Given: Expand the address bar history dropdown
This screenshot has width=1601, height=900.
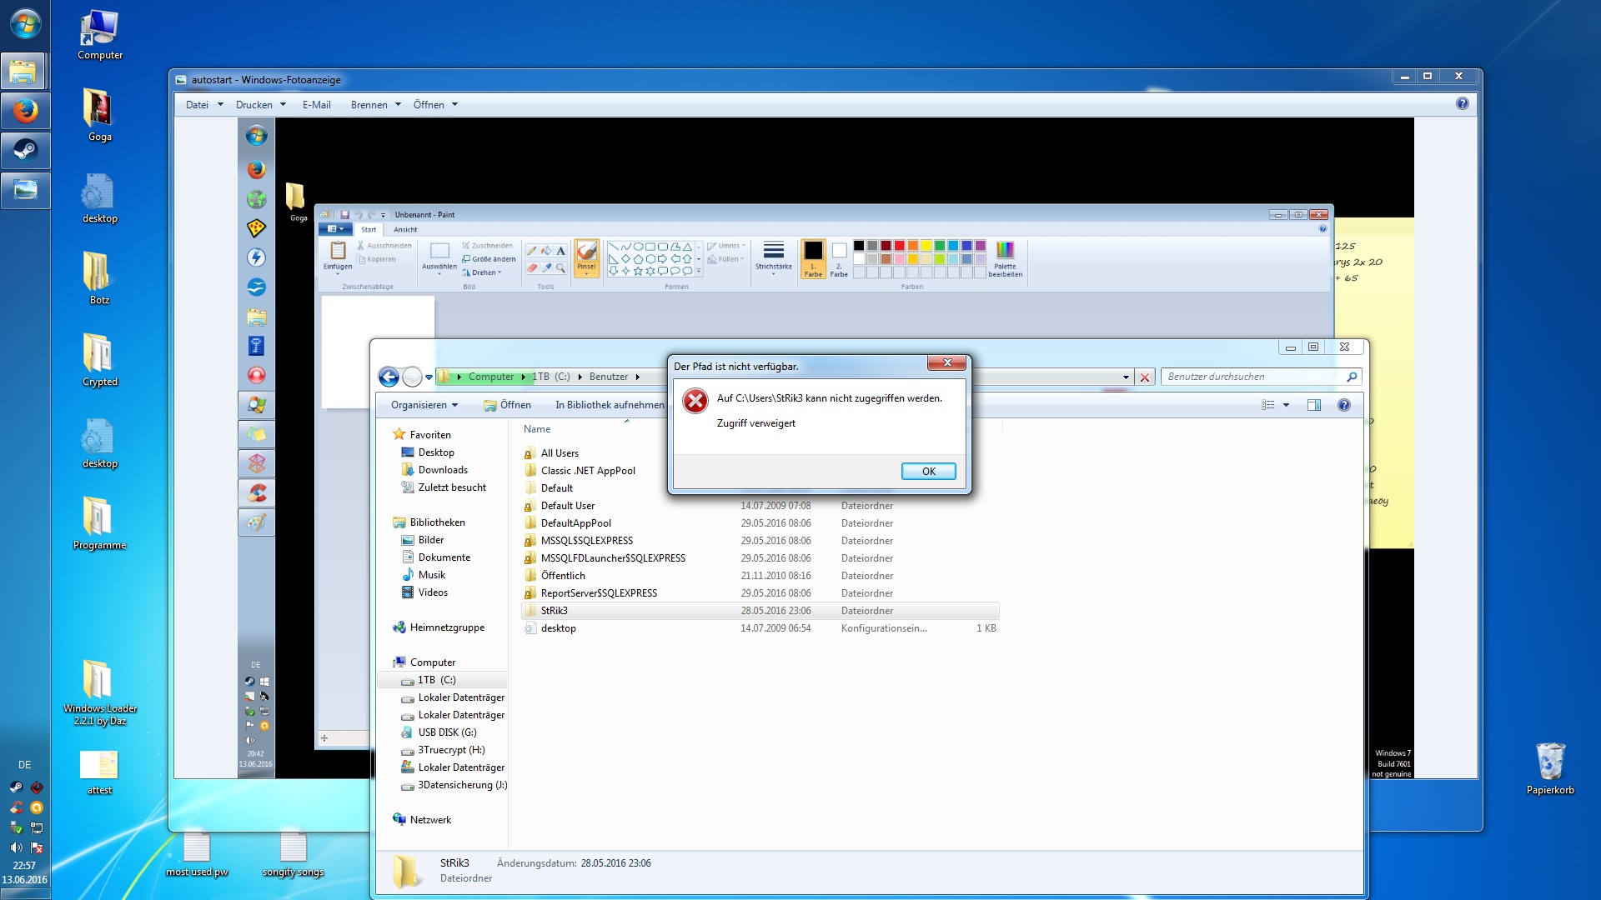Looking at the screenshot, I should pyautogui.click(x=1126, y=377).
